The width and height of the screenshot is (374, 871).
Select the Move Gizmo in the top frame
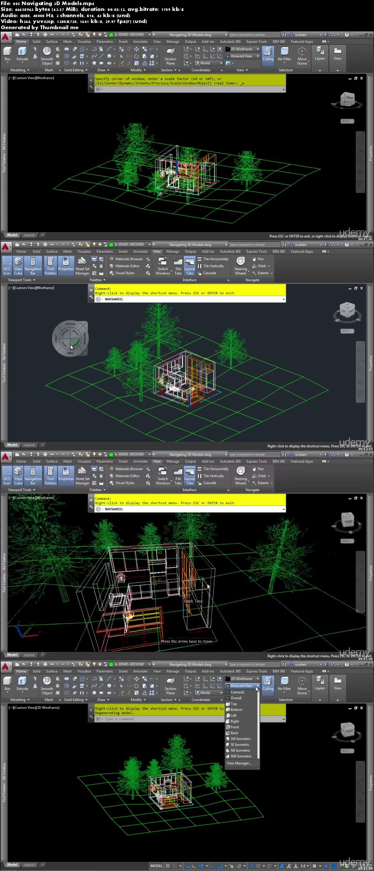tap(302, 56)
